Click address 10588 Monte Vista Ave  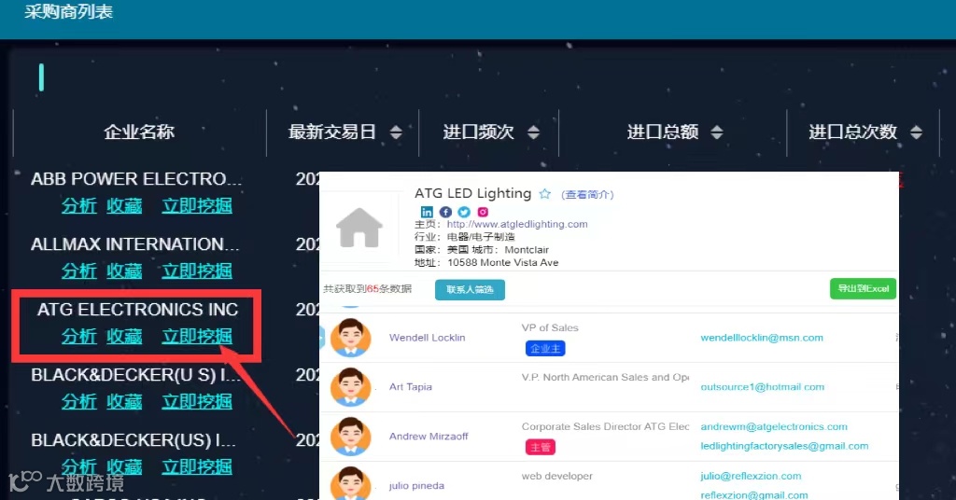[x=503, y=262]
